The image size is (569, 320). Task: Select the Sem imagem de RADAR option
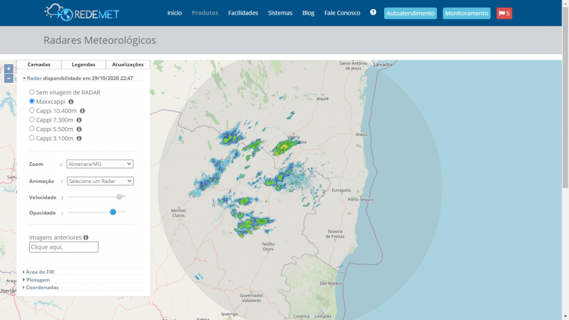point(32,92)
